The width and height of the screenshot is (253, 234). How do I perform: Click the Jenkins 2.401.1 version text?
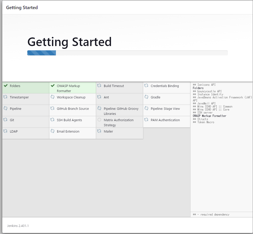pos(18,226)
